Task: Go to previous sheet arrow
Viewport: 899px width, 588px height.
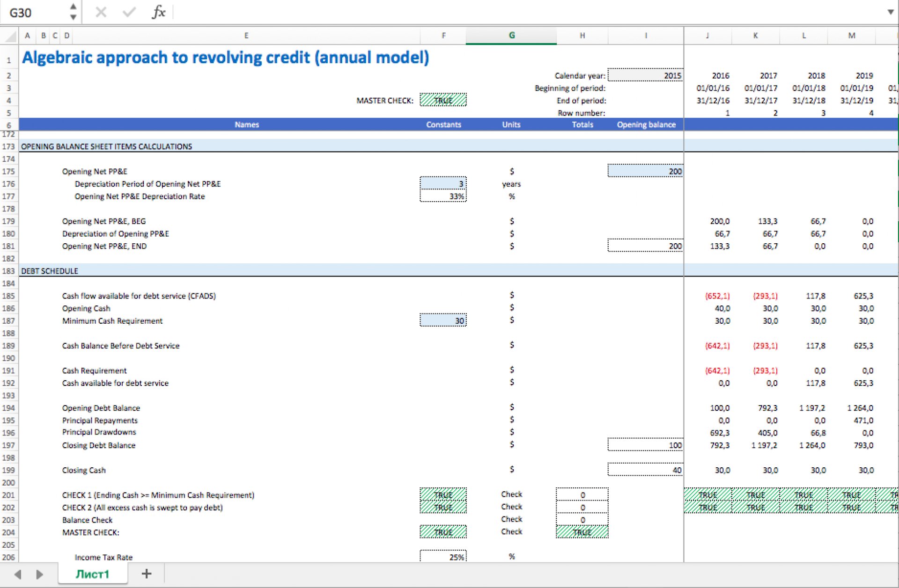Action: (18, 574)
